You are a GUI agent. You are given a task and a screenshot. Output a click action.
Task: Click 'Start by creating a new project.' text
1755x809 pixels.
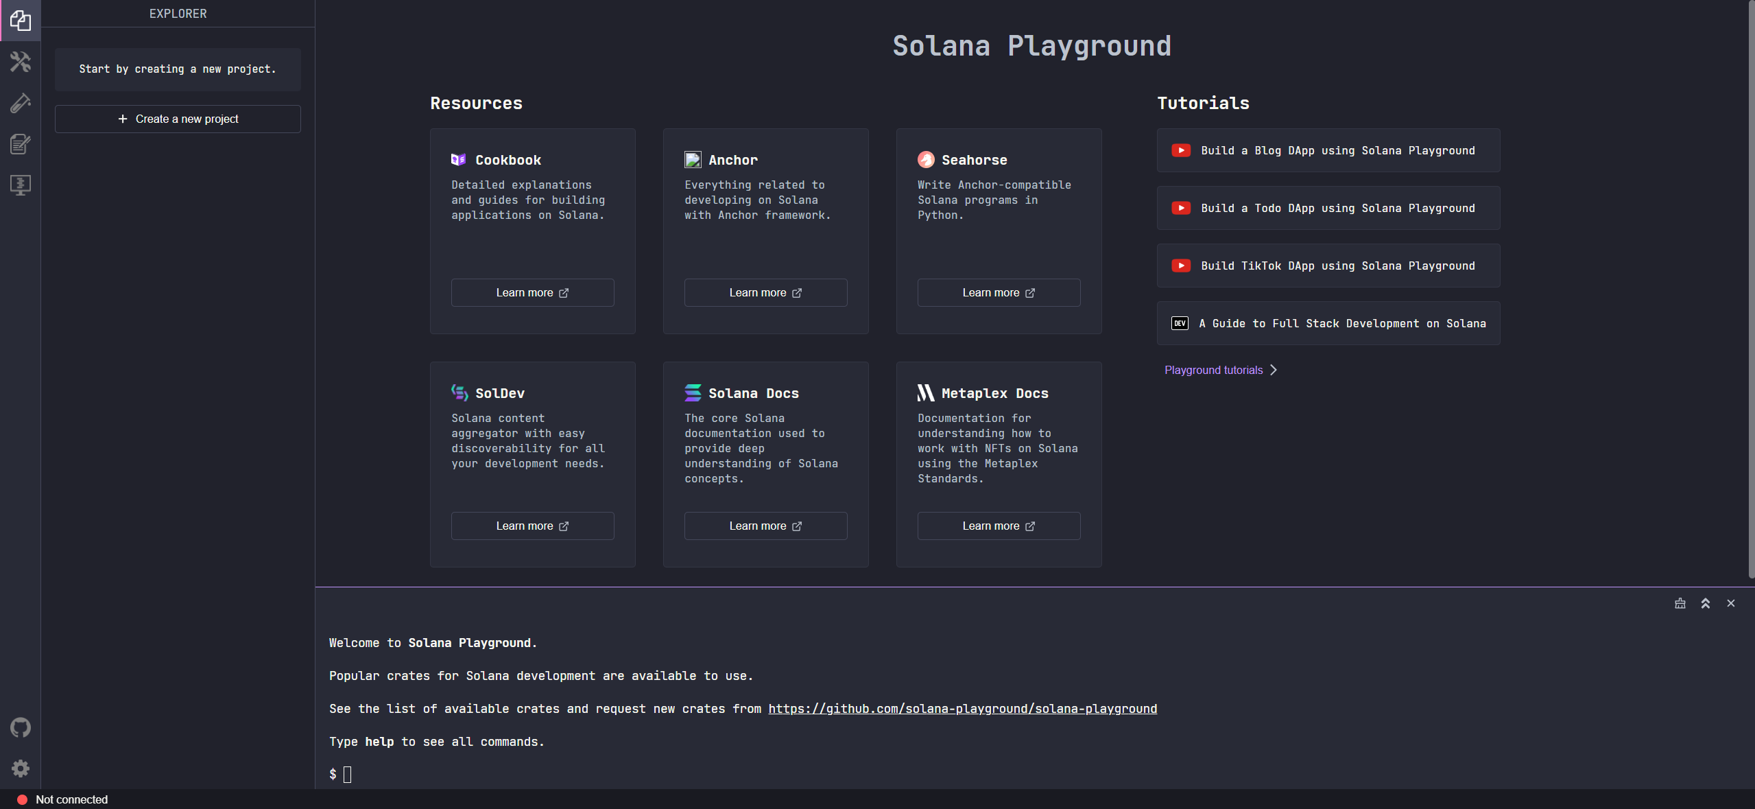(178, 69)
